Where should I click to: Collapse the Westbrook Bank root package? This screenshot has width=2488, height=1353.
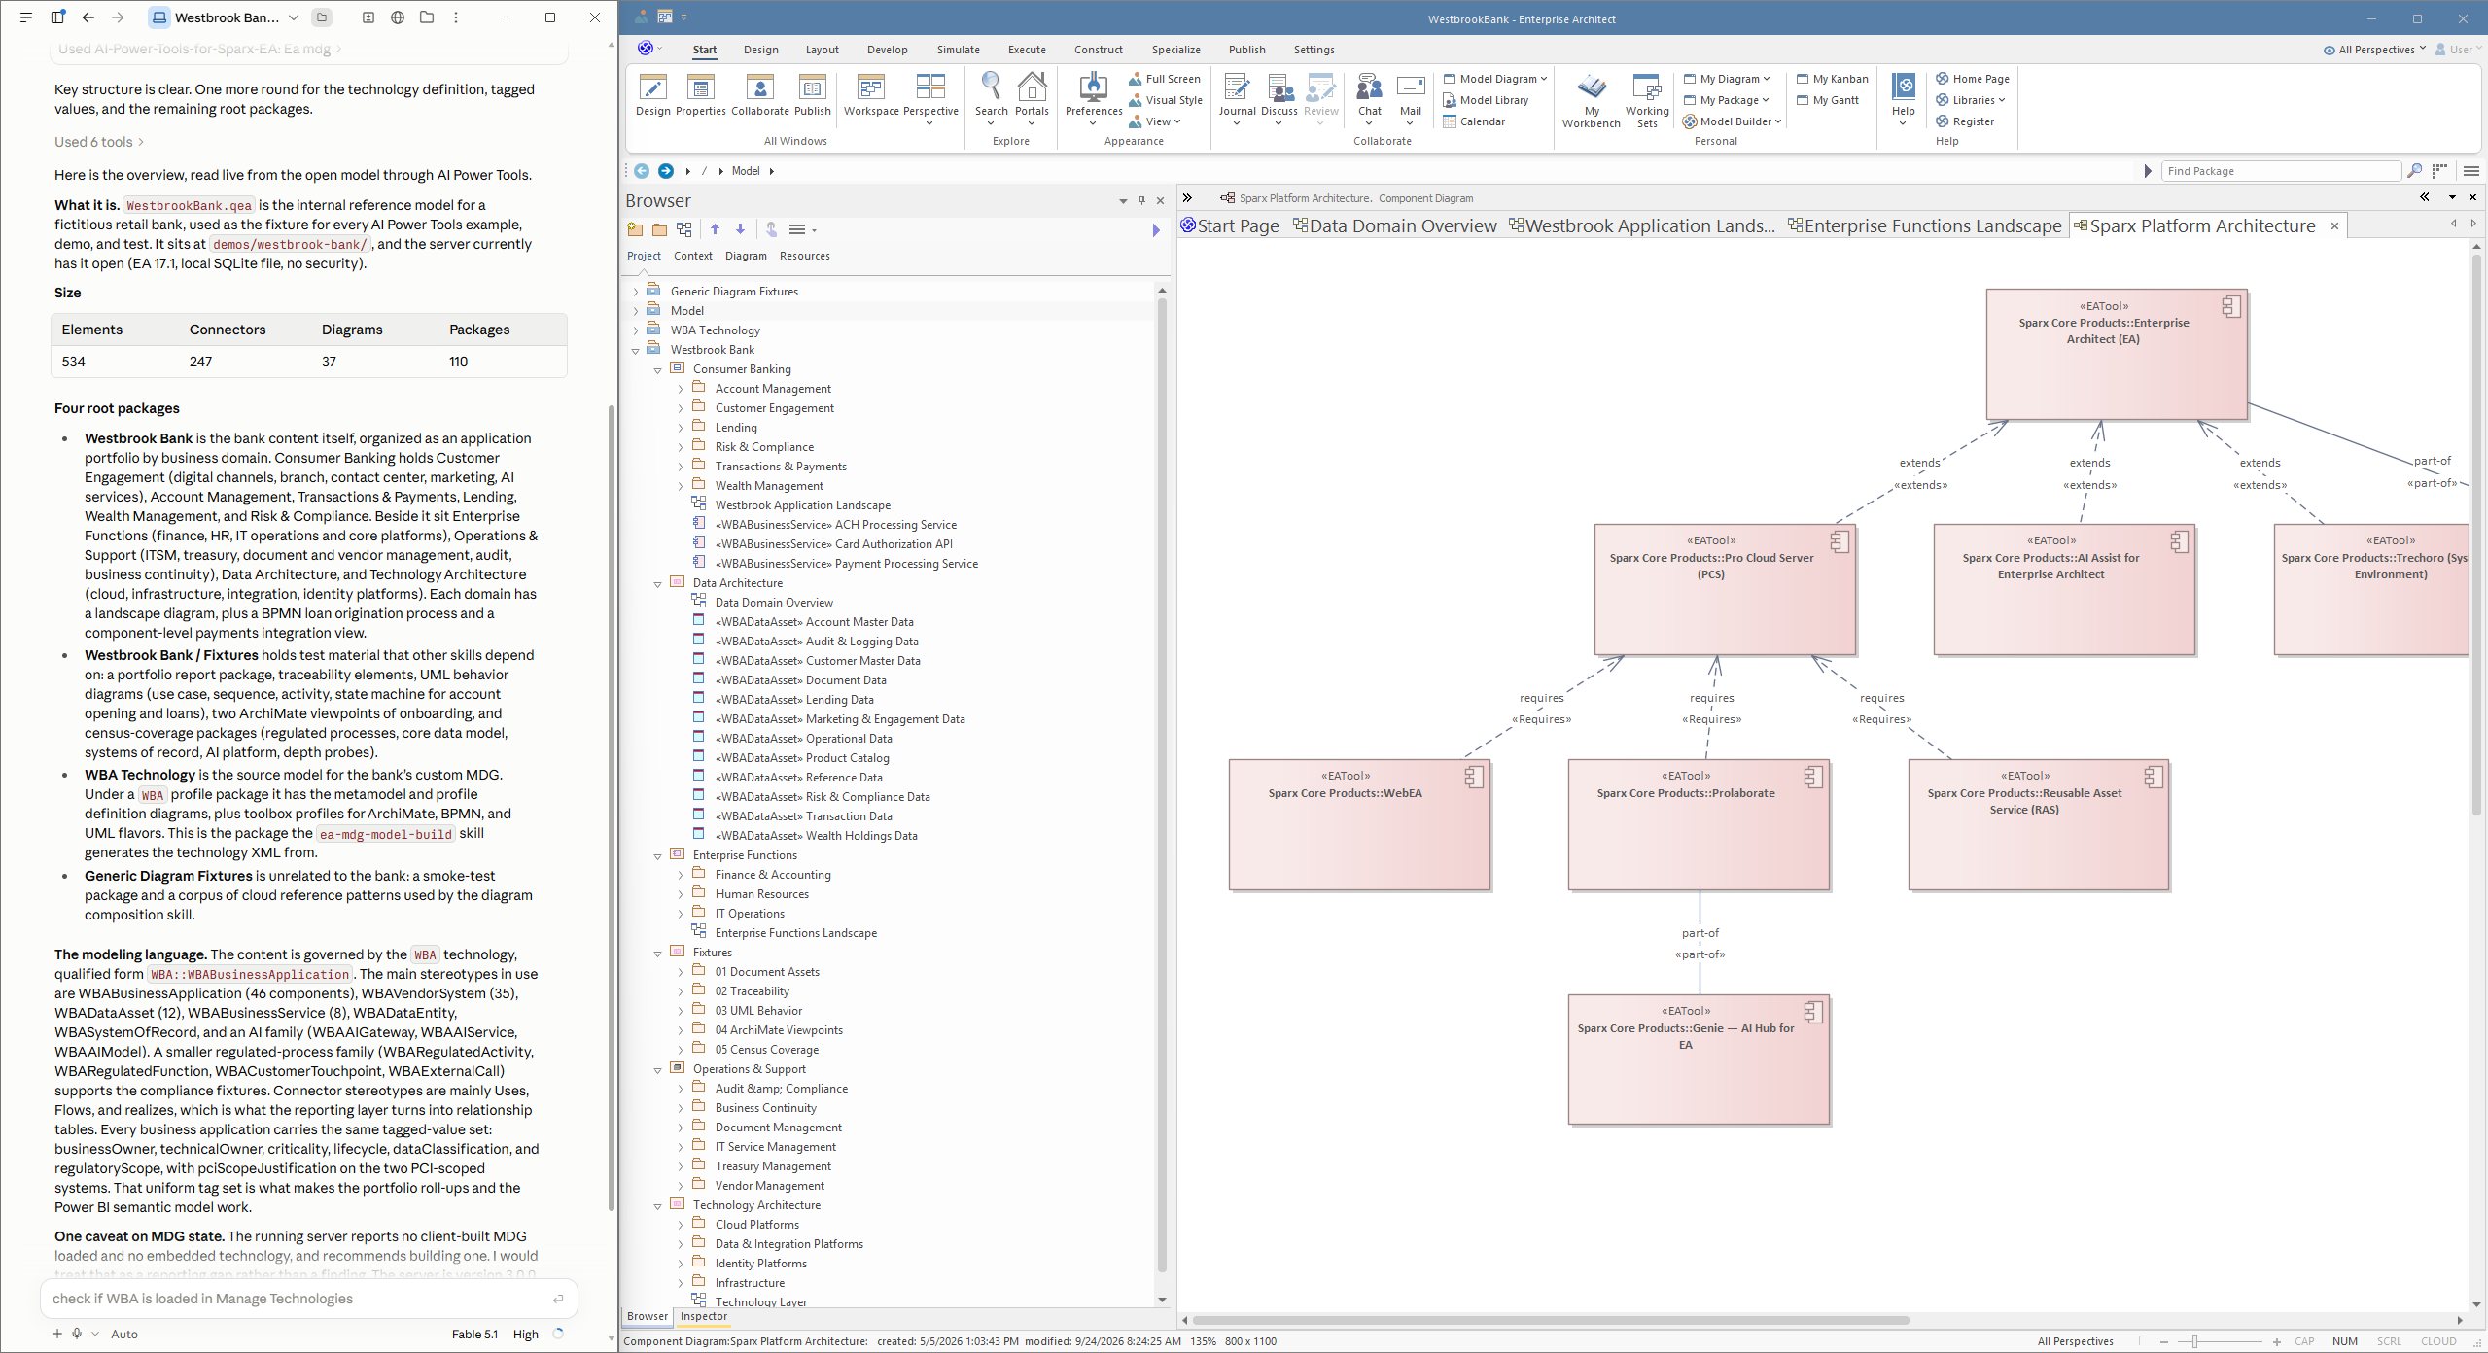point(636,350)
